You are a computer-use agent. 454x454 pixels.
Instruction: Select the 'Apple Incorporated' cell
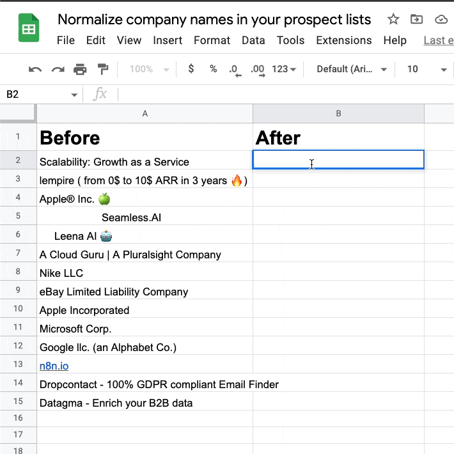pos(145,308)
